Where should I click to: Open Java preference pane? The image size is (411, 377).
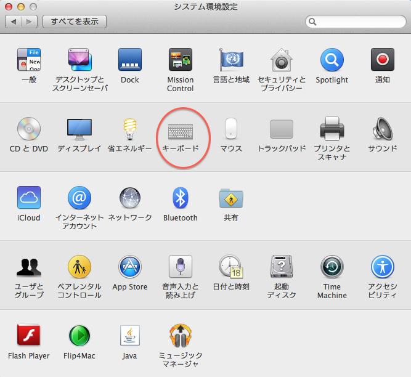(130, 336)
